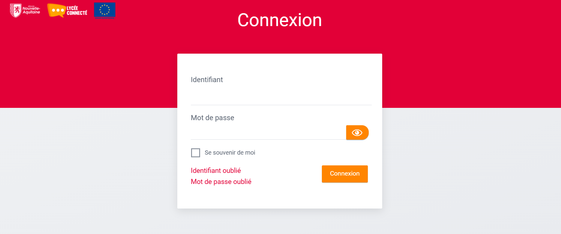This screenshot has height=234, width=561.
Task: Click the circle of stars on the flag
Action: pos(105,10)
